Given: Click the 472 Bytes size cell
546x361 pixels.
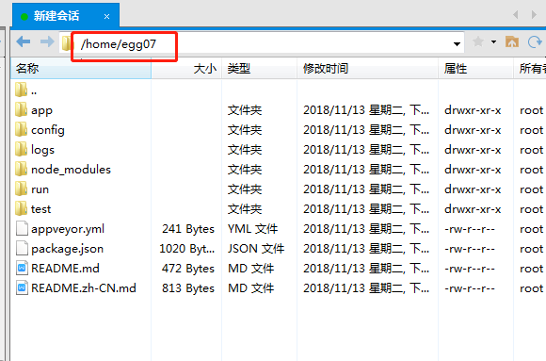Looking at the screenshot, I should pos(188,269).
